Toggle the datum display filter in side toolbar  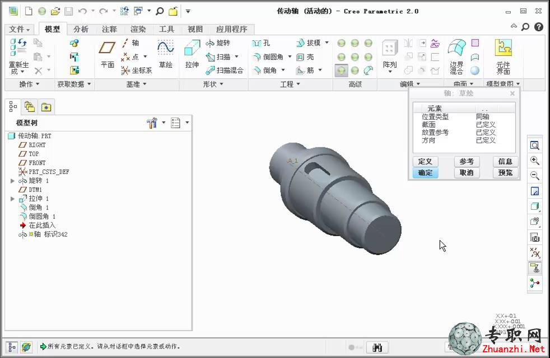point(534,253)
